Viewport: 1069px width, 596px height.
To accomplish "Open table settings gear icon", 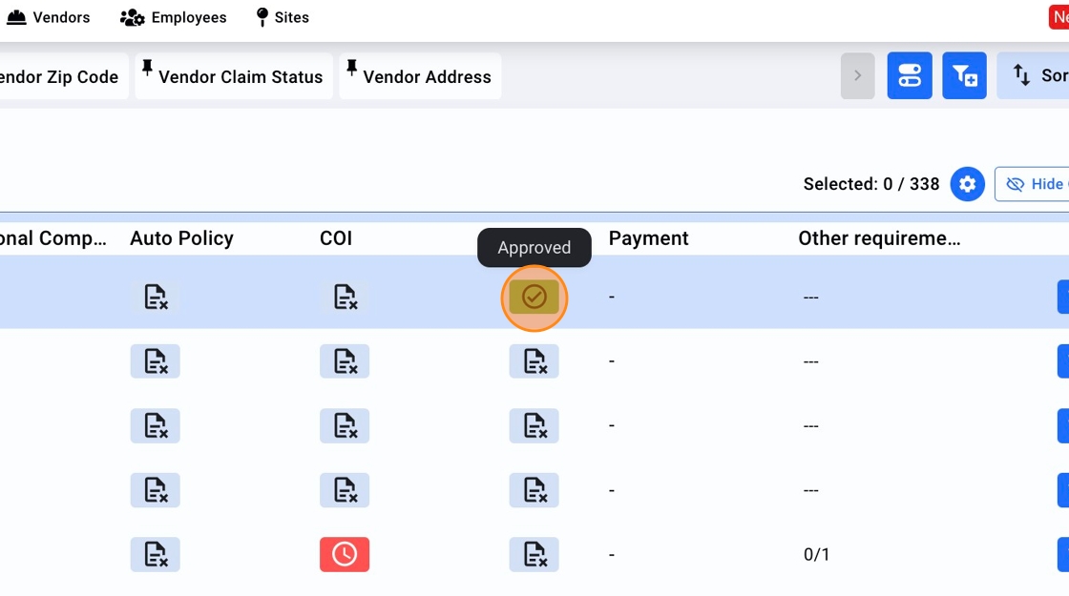I will pos(967,184).
